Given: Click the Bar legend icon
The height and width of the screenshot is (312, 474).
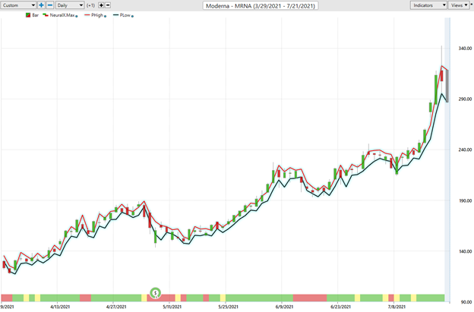Looking at the screenshot, I should 28,15.
